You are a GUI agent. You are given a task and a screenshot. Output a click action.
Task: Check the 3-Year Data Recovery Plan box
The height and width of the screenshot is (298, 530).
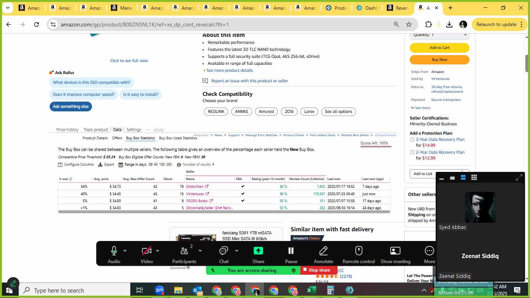412,140
